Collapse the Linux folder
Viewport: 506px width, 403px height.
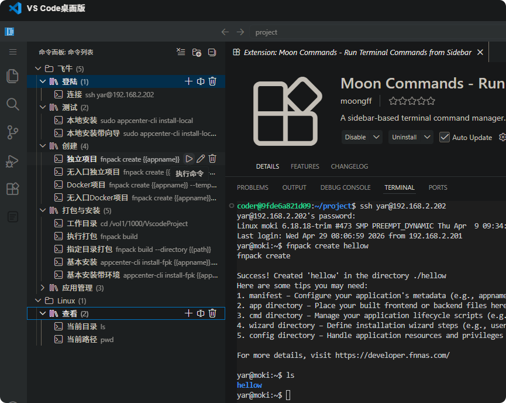[38, 300]
